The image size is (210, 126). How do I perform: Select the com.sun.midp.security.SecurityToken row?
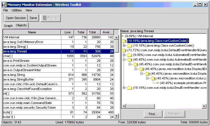click(x=59, y=108)
